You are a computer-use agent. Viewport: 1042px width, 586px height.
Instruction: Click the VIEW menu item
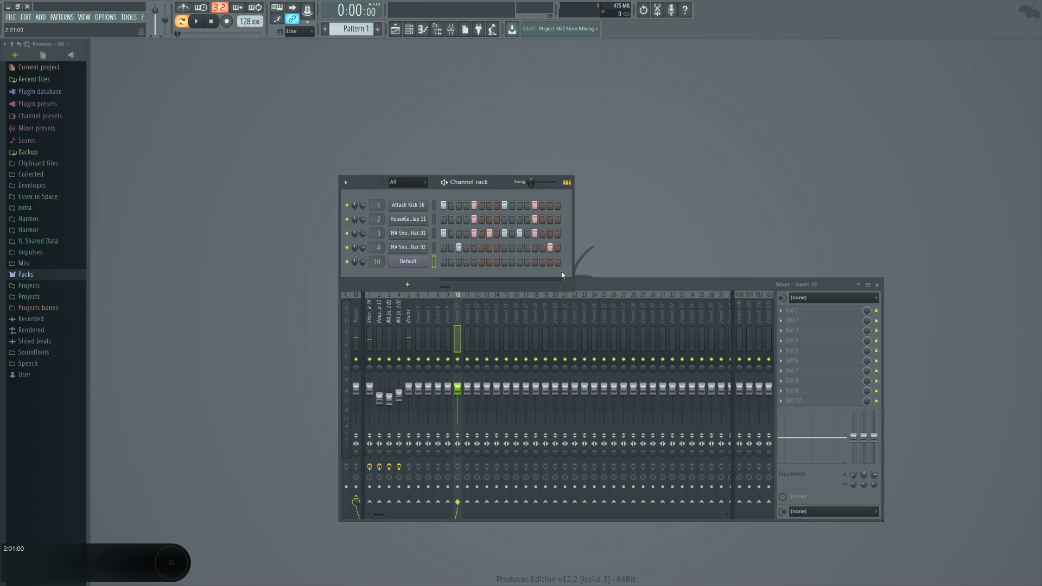[84, 16]
